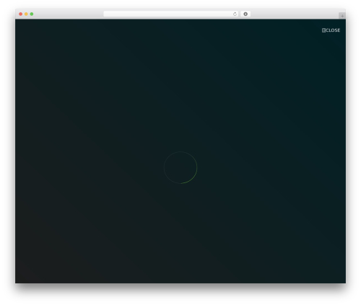Click the left end of the address bar
Image resolution: width=361 pixels, height=305 pixels.
point(107,14)
